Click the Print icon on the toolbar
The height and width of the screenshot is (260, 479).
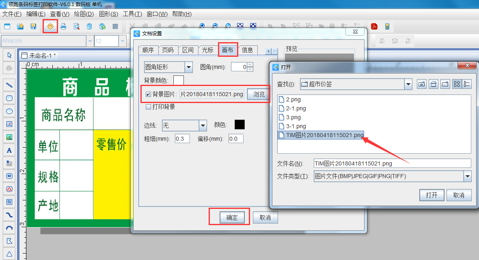[x=63, y=26]
